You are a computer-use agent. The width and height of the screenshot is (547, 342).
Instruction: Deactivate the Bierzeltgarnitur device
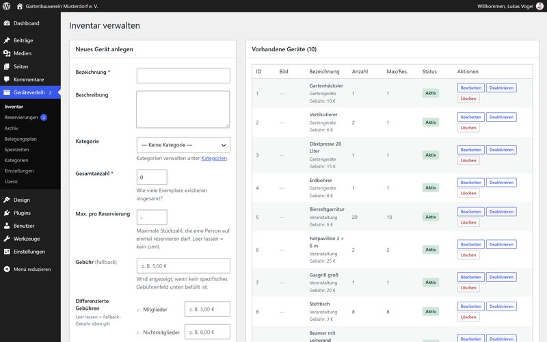coord(501,212)
